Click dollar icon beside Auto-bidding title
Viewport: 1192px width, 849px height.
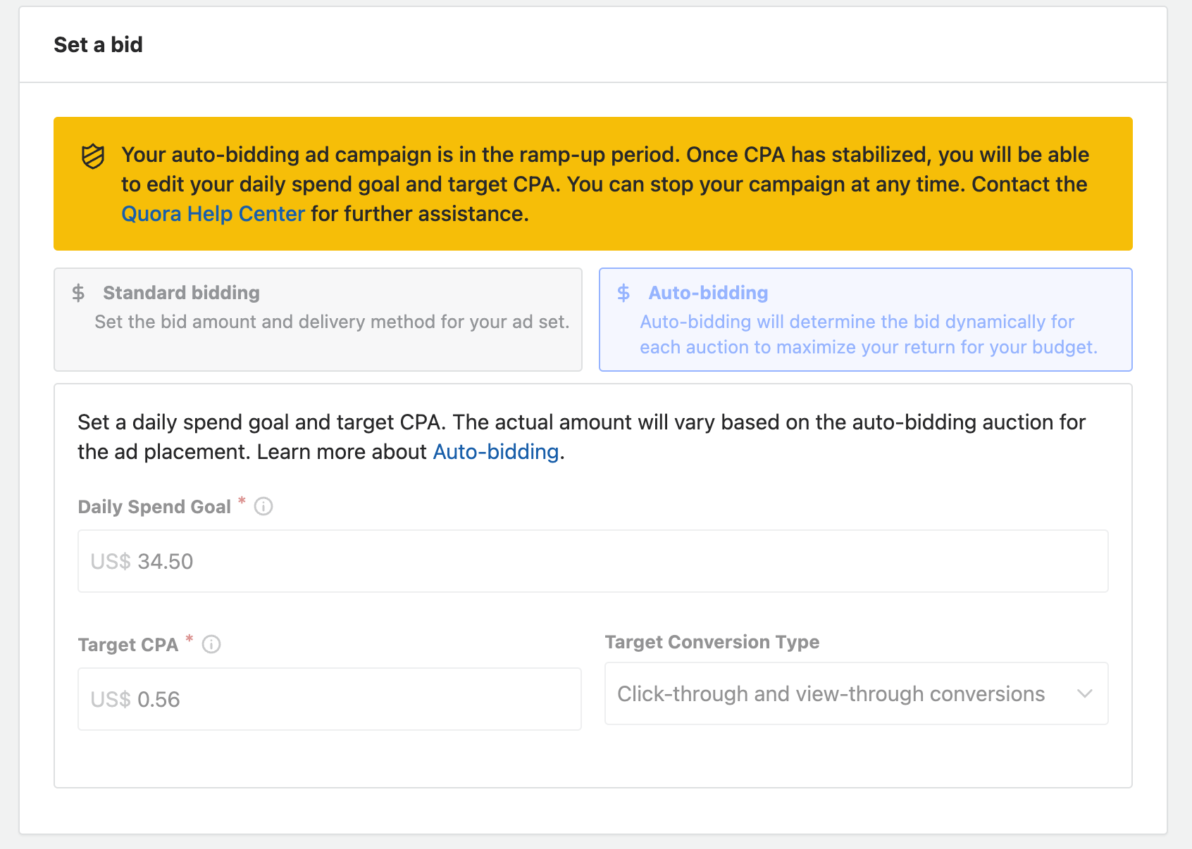pos(623,293)
